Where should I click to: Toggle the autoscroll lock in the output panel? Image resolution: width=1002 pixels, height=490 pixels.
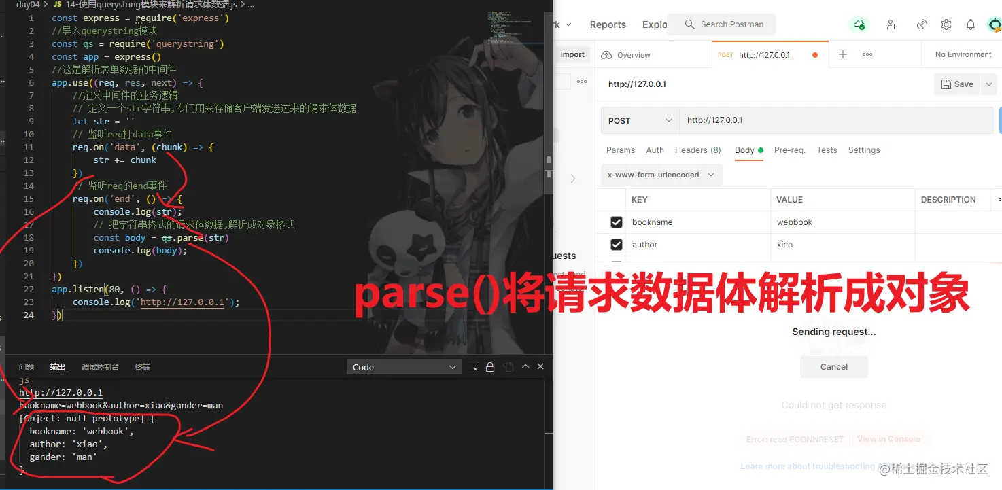(490, 366)
